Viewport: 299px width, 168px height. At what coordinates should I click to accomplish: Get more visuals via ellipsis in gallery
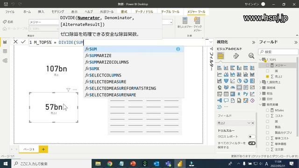(x=226, y=107)
